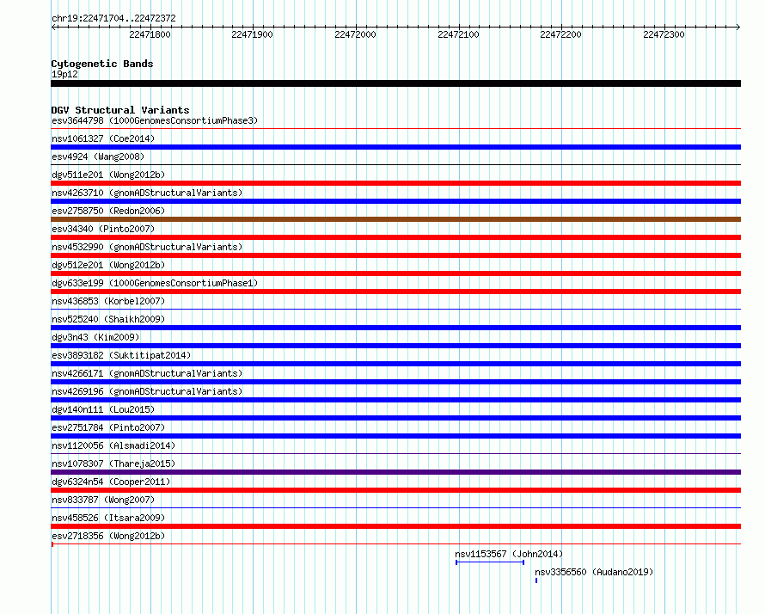This screenshot has height=614, width=765.
Task: Click ruler position 22472300
Action: (x=664, y=34)
